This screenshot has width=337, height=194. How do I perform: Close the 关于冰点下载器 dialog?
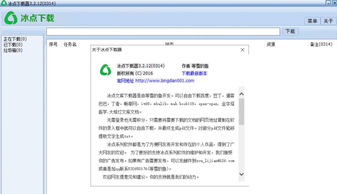(x=243, y=50)
